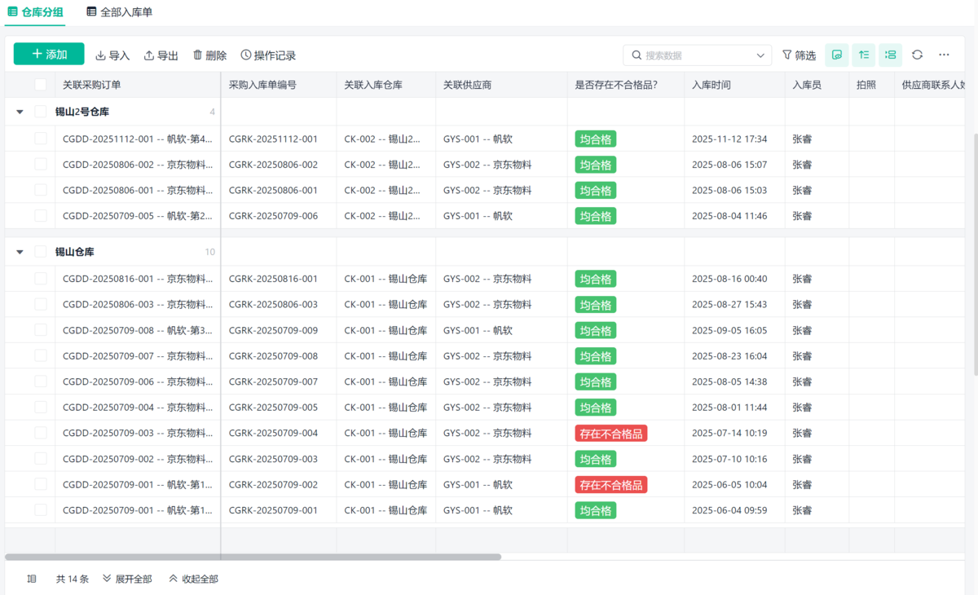Click 展开全部 to expand all groups
Image resolution: width=978 pixels, height=595 pixels.
pyautogui.click(x=127, y=579)
